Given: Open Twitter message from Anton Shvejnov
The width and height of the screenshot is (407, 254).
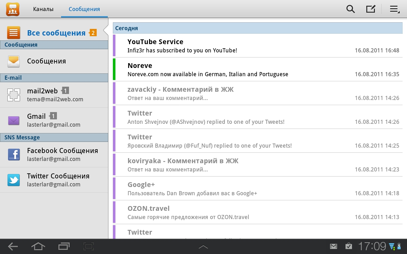Looking at the screenshot, I should point(258,117).
